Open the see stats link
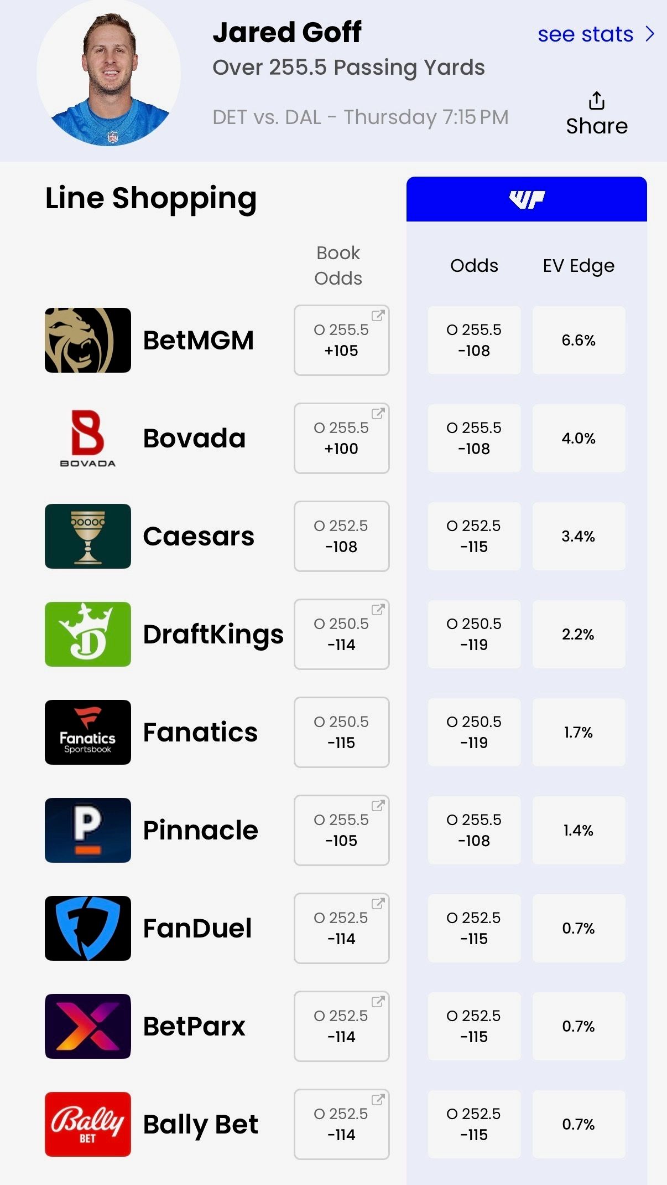The width and height of the screenshot is (667, 1185). pos(585,34)
